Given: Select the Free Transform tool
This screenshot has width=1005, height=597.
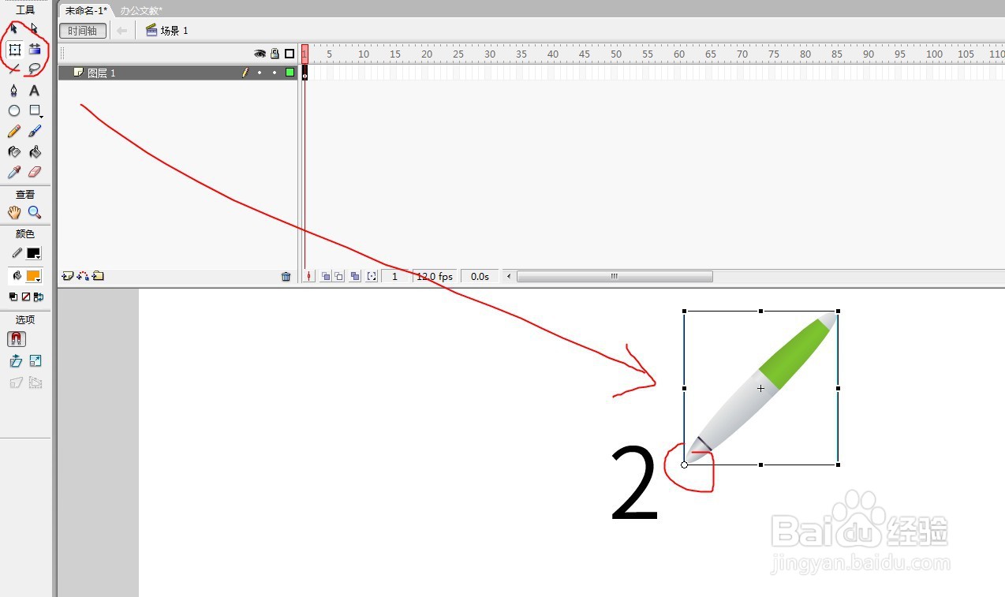Looking at the screenshot, I should (x=14, y=50).
